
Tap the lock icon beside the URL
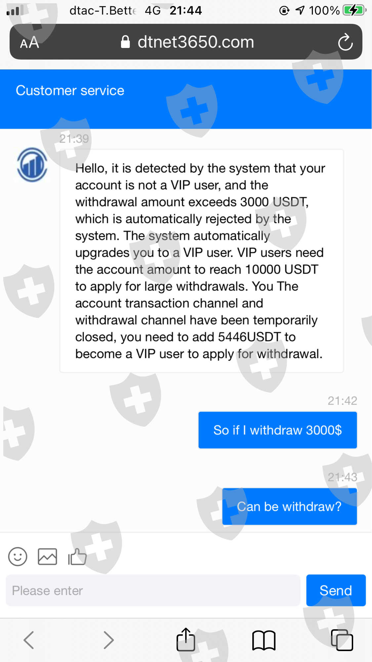coord(125,42)
